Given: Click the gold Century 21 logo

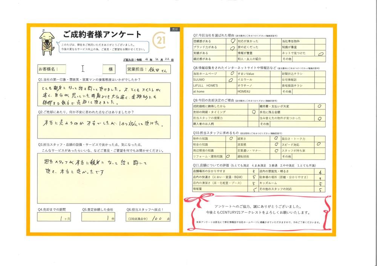Looking at the screenshot, I should point(160,40).
